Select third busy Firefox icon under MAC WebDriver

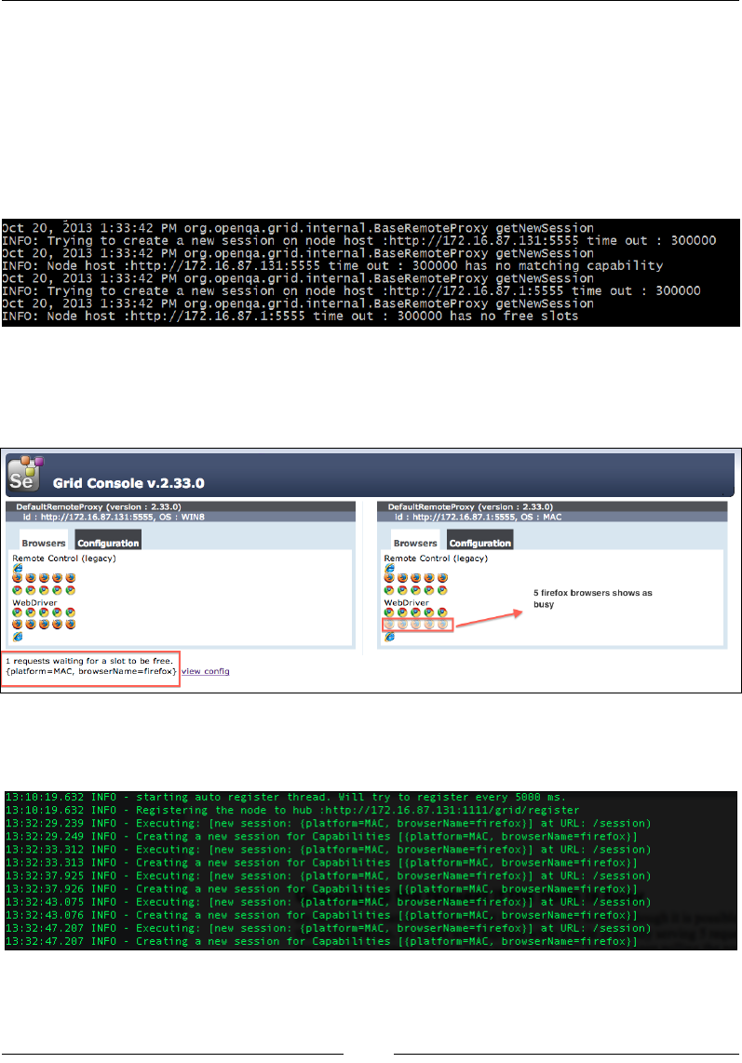click(x=416, y=624)
